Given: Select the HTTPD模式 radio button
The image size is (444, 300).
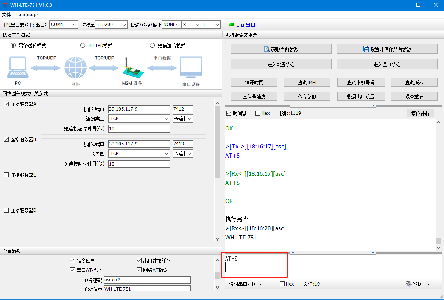Looking at the screenshot, I should pyautogui.click(x=83, y=45).
